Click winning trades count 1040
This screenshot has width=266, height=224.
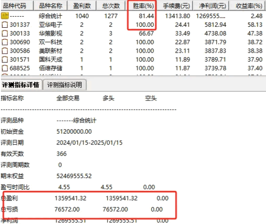pyautogui.click(x=82, y=16)
